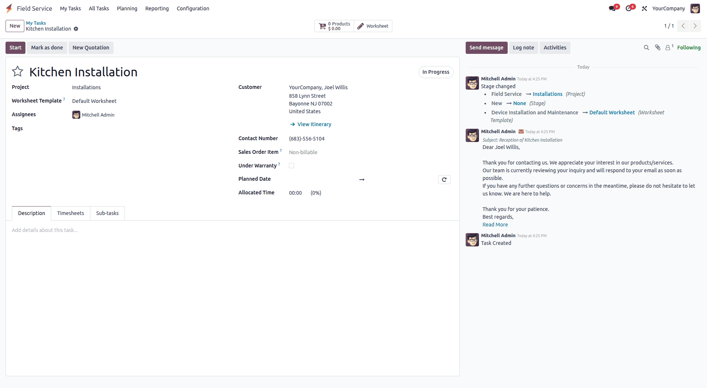
Task: Open attachments via paperclip icon
Action: [658, 48]
